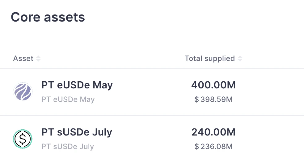The width and height of the screenshot is (304, 162).
Task: Click the PT sUSDe July token icon
Action: [x=23, y=139]
